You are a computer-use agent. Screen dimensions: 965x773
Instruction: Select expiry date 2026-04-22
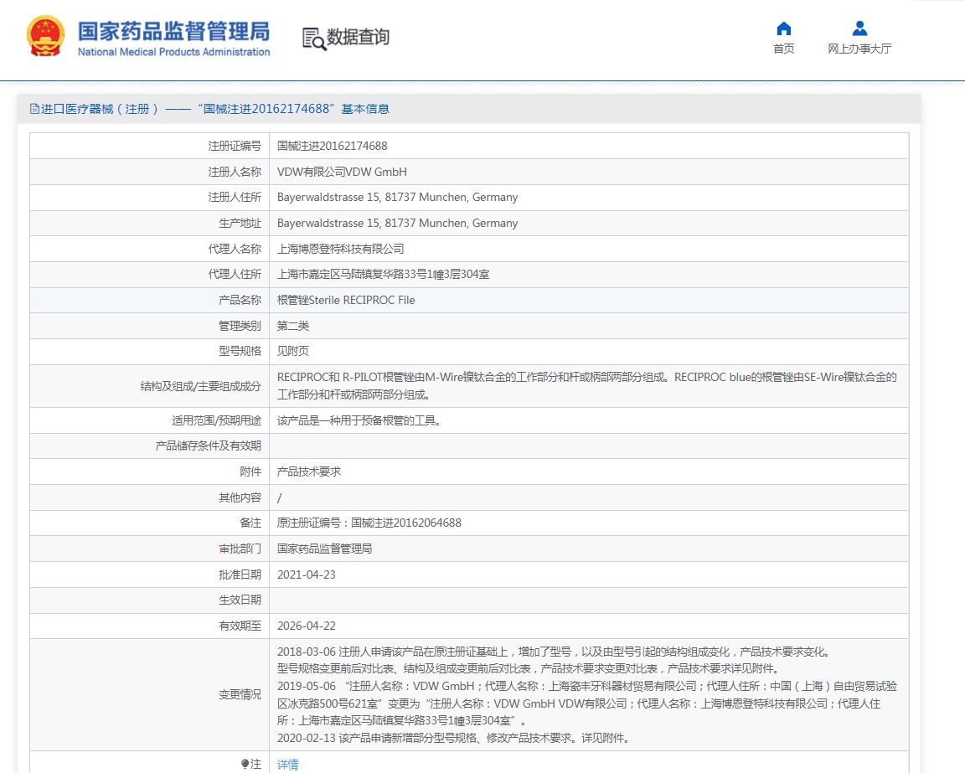(307, 626)
